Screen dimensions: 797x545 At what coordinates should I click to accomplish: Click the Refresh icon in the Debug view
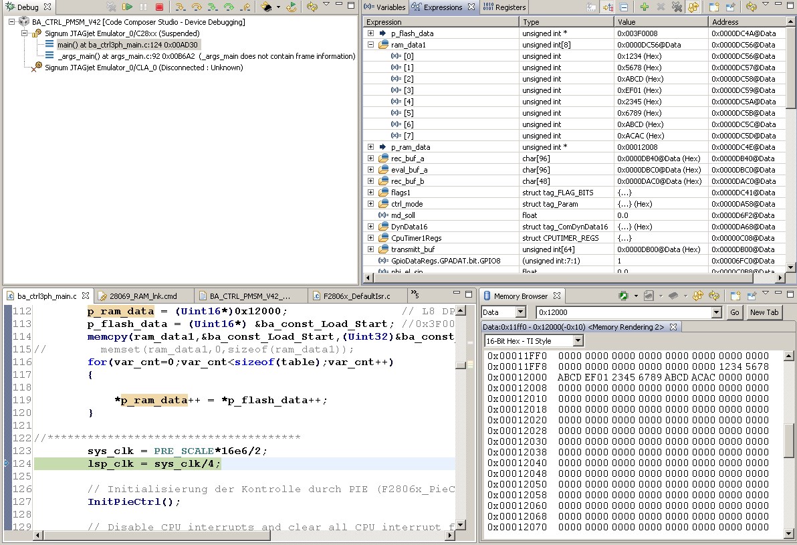click(312, 7)
